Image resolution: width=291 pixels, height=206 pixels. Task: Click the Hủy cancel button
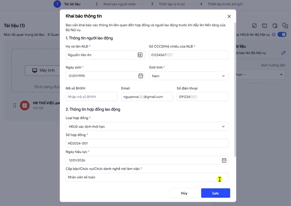pos(184,193)
